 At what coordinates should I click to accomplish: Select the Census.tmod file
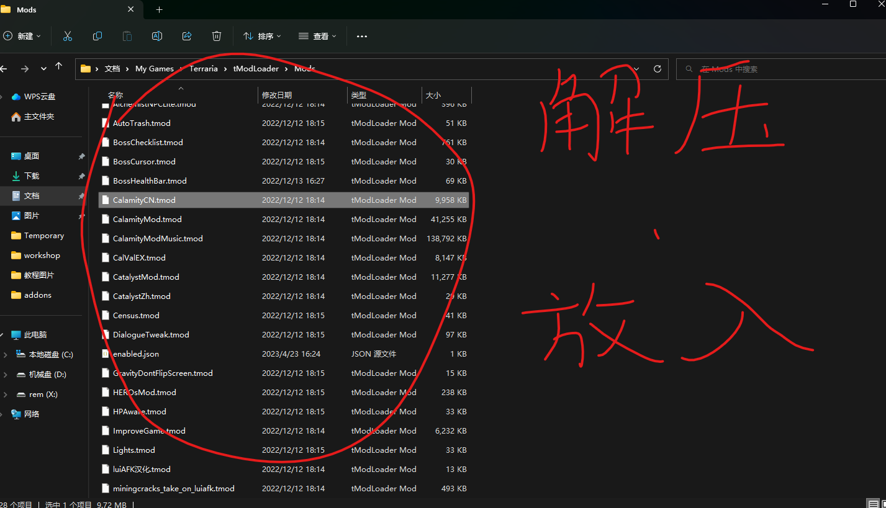pyautogui.click(x=284, y=316)
